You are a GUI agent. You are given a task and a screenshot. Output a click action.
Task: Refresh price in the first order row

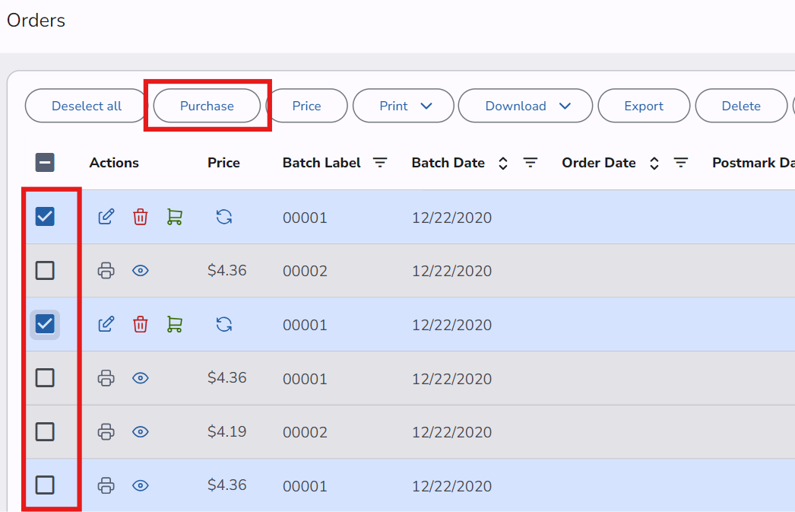click(x=223, y=217)
